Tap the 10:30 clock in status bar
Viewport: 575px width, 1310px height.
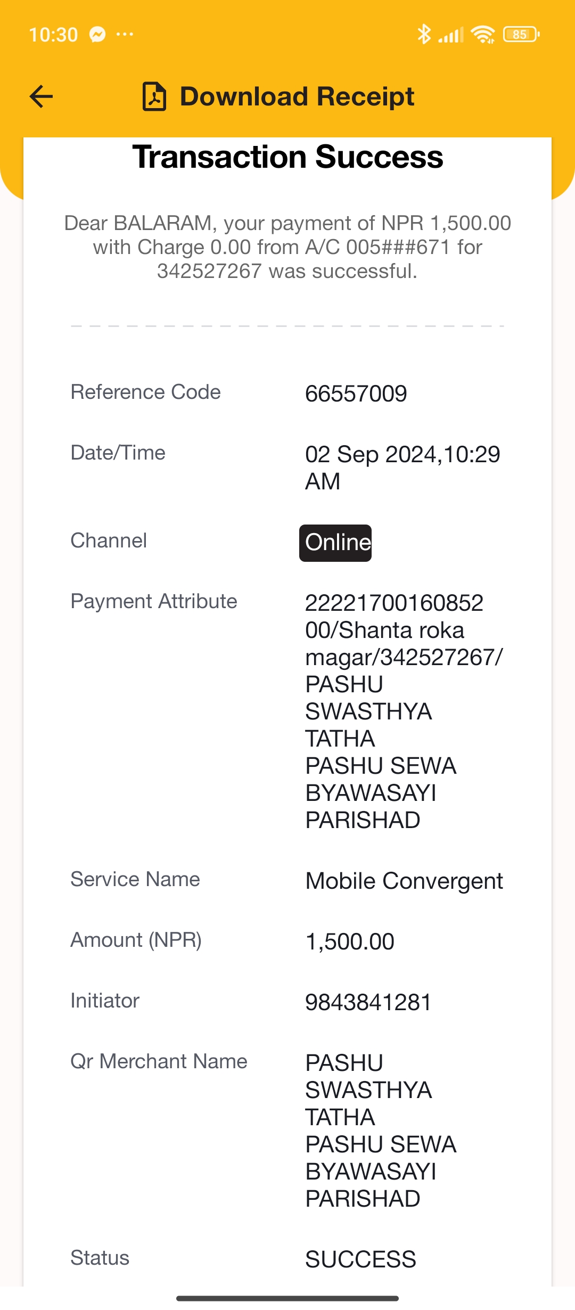[x=53, y=35]
